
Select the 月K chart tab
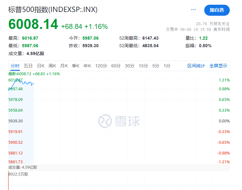64,66
